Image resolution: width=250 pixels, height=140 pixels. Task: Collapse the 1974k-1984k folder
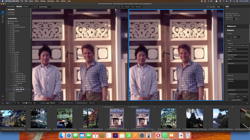tap(9, 52)
